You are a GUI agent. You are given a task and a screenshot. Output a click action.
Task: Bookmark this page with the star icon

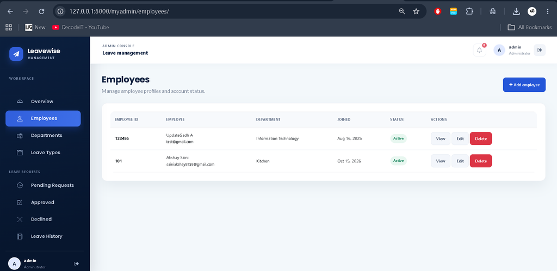416,11
